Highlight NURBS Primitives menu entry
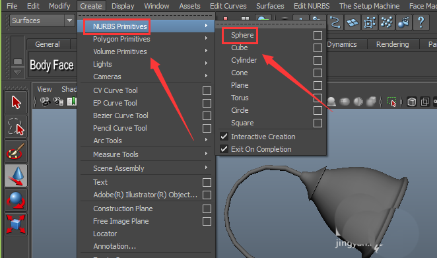This screenshot has width=437, height=258. pyautogui.click(x=147, y=26)
